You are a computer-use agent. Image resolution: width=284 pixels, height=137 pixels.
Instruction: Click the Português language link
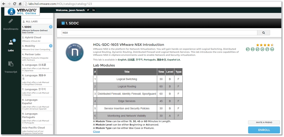pos(149,60)
